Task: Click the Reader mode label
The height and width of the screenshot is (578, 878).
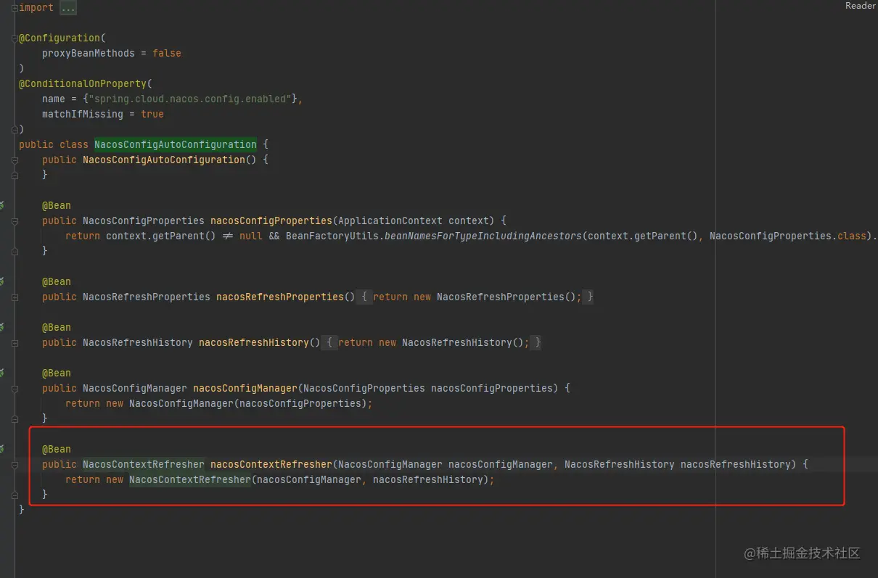Action: [861, 6]
